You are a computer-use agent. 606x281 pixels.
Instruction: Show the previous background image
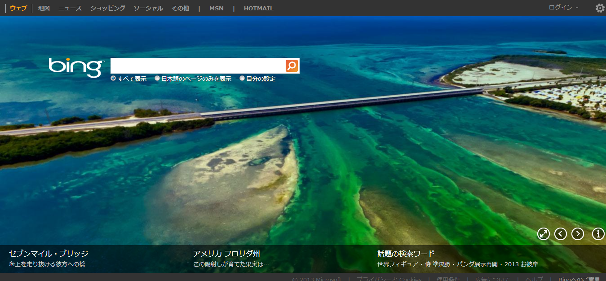(561, 234)
